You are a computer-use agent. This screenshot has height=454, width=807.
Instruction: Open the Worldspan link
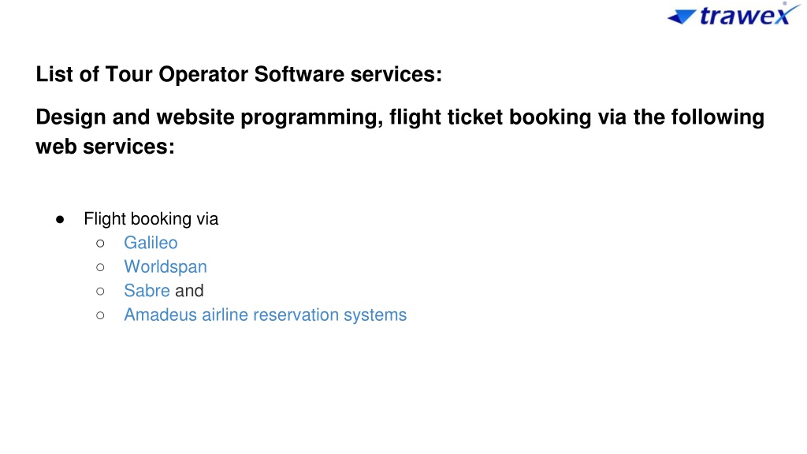click(x=165, y=266)
